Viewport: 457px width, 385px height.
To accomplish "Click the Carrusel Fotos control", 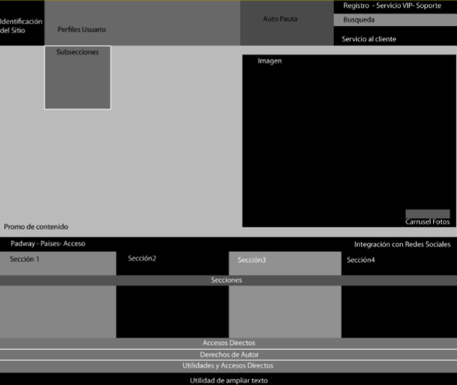I will [x=427, y=214].
